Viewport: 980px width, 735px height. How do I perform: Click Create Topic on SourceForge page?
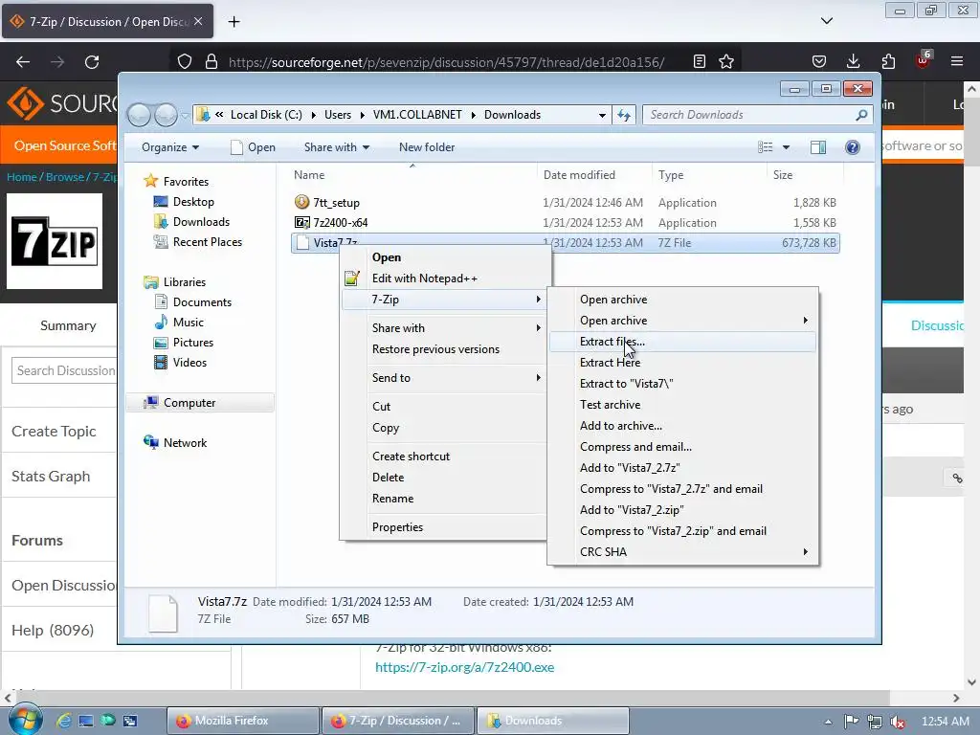[x=54, y=432]
